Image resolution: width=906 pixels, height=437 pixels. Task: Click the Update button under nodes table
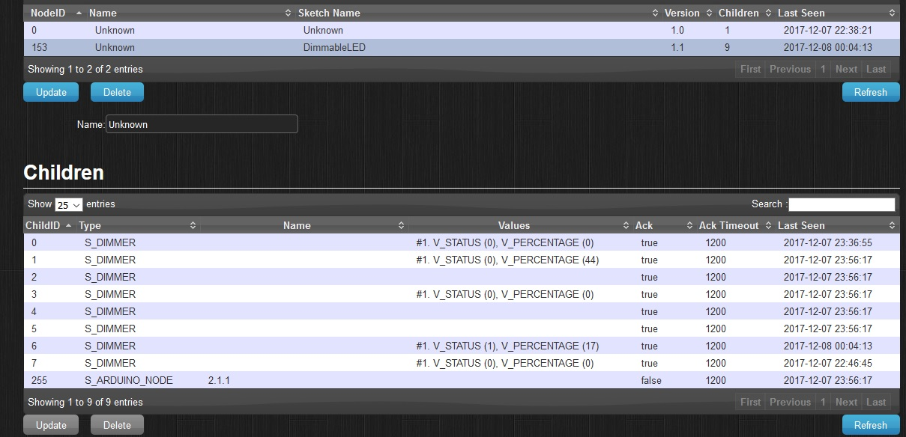[51, 92]
